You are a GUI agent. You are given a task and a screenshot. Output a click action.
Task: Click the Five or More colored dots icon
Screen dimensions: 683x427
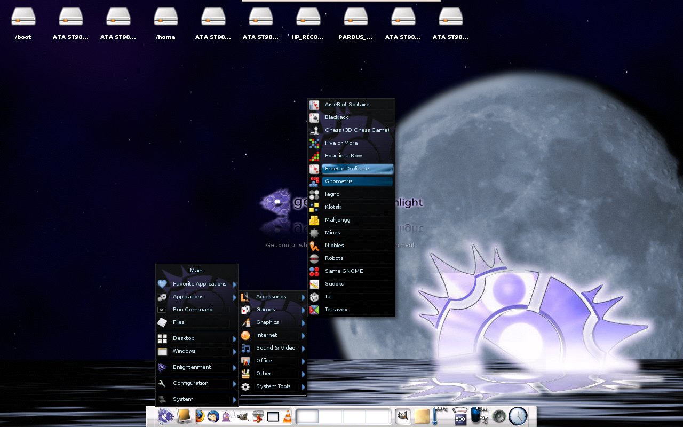[314, 143]
